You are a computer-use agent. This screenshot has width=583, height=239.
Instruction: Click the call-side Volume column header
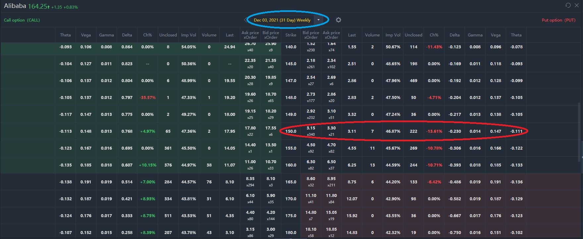pos(209,35)
